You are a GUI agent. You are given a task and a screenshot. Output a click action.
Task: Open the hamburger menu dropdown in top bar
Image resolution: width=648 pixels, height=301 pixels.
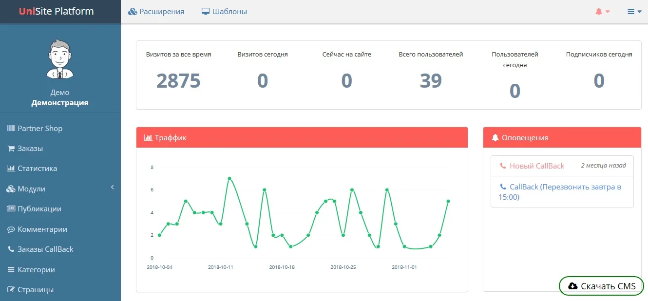click(x=634, y=12)
